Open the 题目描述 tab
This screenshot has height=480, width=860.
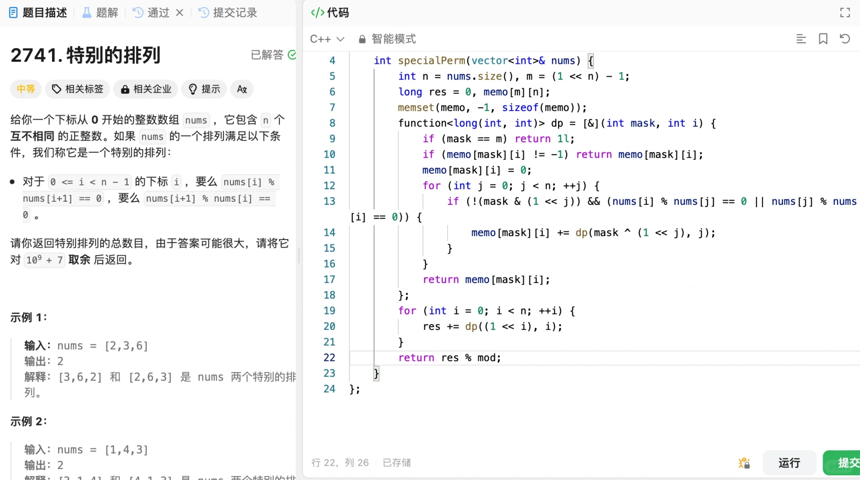click(x=38, y=12)
